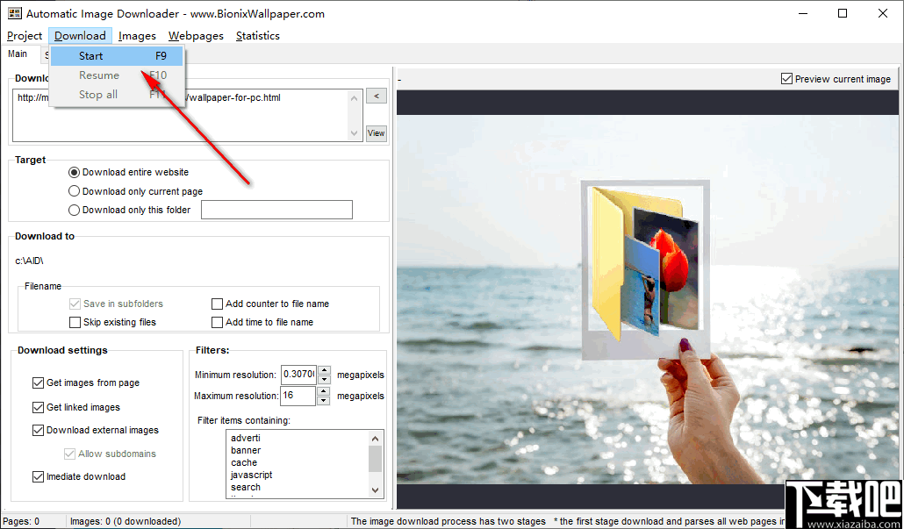This screenshot has height=529, width=904.
Task: Uncheck Preview current image
Action: point(786,78)
